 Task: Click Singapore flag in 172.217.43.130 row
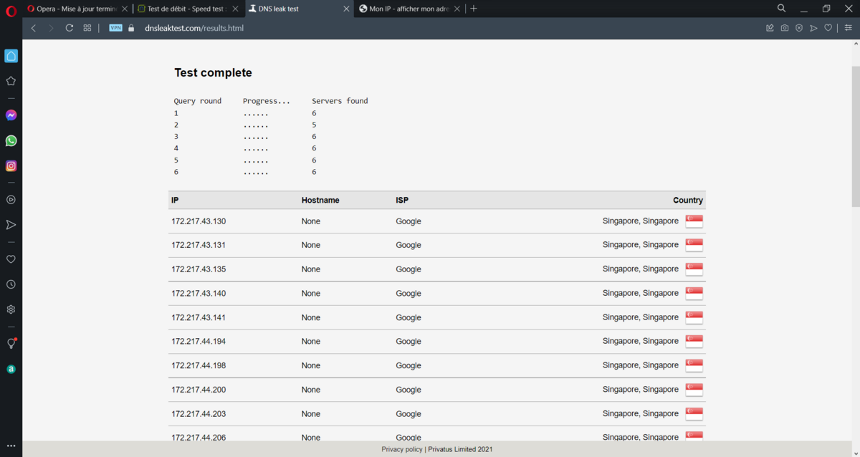[x=694, y=221]
